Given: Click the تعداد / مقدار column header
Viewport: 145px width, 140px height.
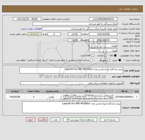Looking at the screenshot, I should click(x=34, y=91).
